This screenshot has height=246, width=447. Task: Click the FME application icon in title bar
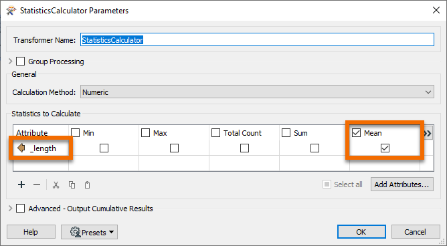11,11
